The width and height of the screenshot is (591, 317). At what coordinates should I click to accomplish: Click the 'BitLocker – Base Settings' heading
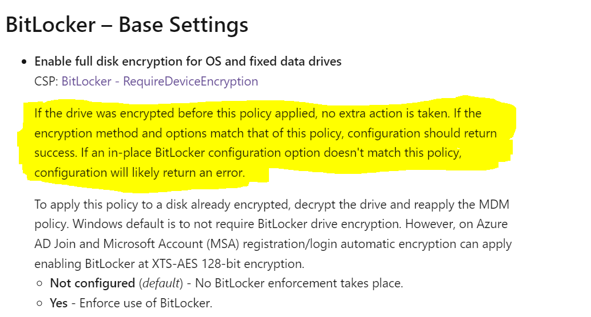tap(127, 25)
